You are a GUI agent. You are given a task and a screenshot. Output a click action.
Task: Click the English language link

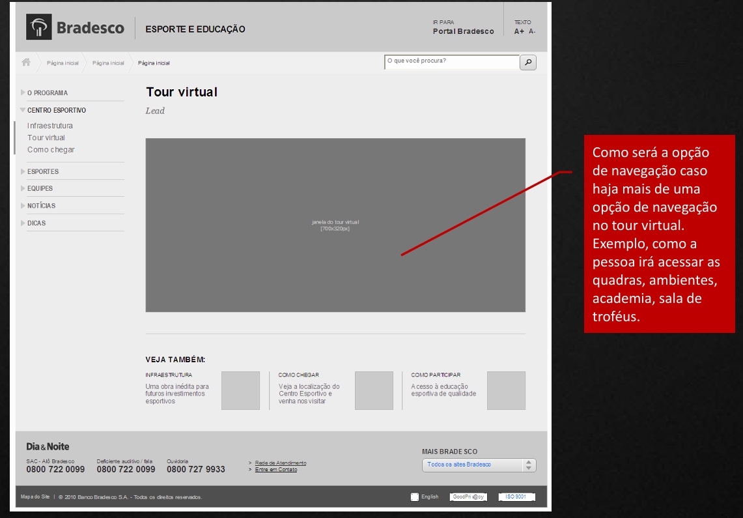[x=430, y=496]
